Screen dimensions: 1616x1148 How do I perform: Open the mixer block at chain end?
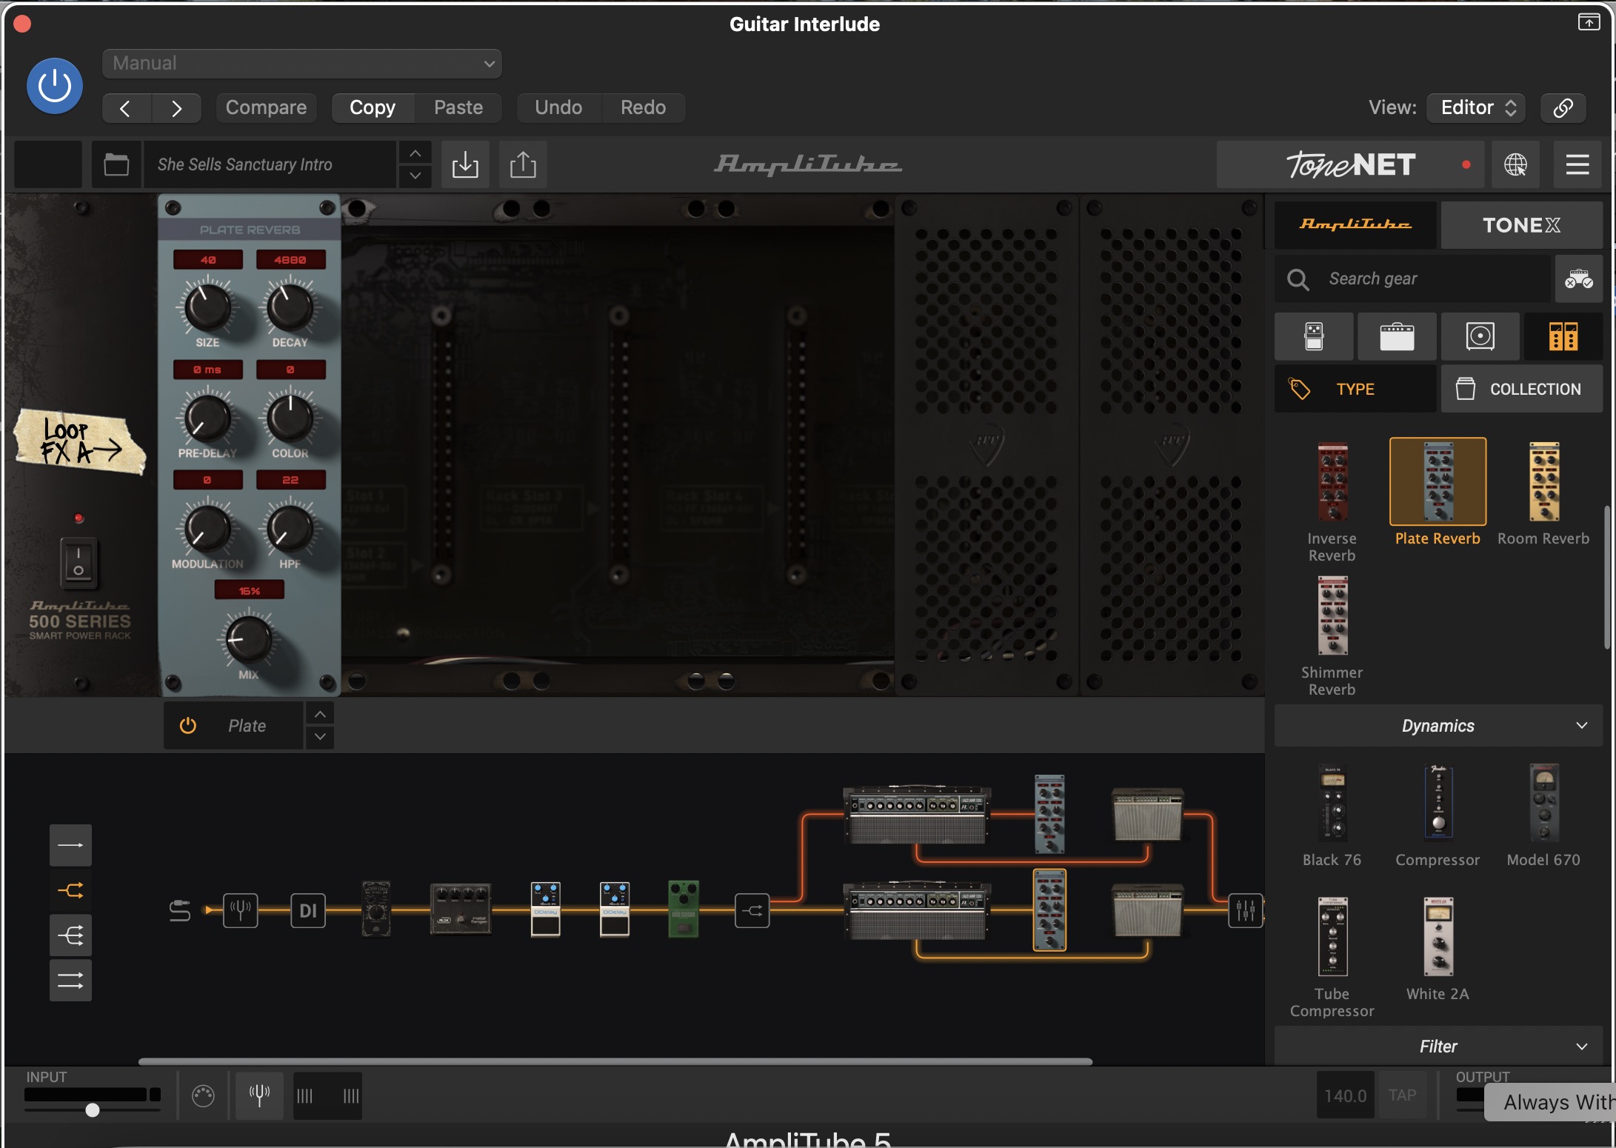point(1246,910)
